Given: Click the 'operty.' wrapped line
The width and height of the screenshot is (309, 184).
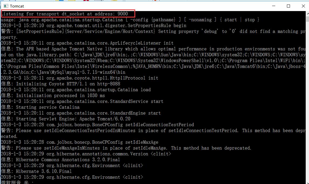Looking at the screenshot, I should [9, 37].
